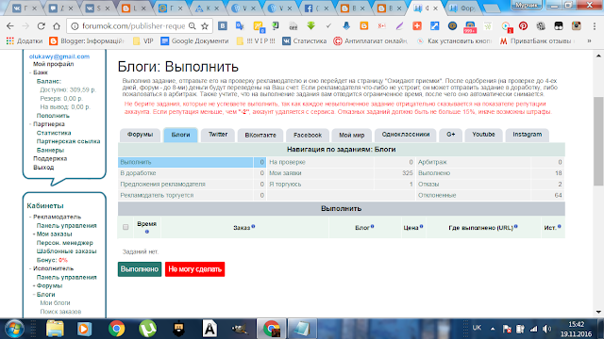Click volume speaker icon in system tray
Viewport: 604px width, 339px height.
[547, 329]
